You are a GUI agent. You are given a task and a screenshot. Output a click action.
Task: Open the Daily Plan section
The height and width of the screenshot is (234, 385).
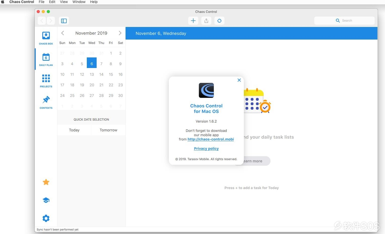pos(46,59)
